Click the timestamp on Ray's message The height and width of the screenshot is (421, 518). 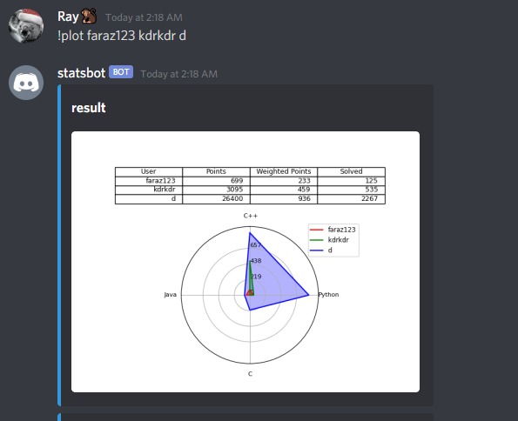[x=144, y=17]
